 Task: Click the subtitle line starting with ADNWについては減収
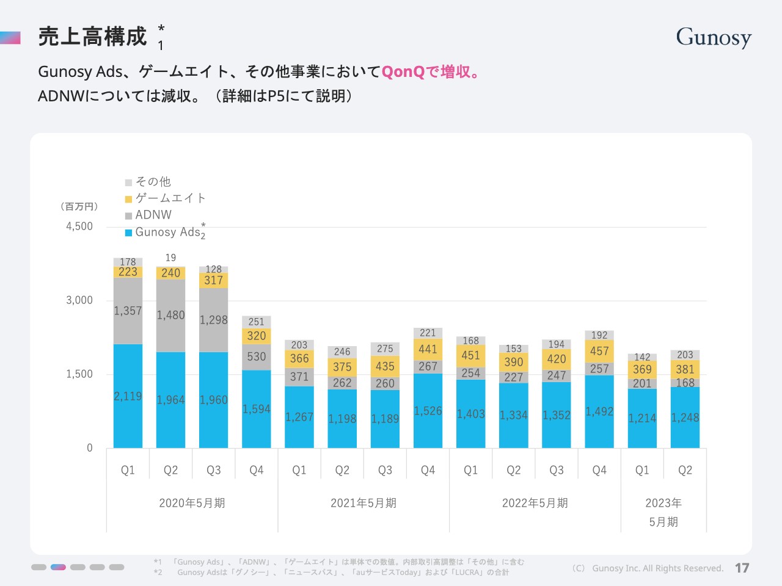coord(195,96)
